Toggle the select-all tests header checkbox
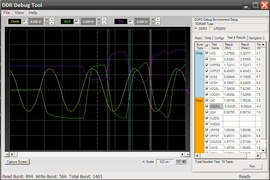The width and height of the screenshot is (270, 180). pyautogui.click(x=207, y=46)
